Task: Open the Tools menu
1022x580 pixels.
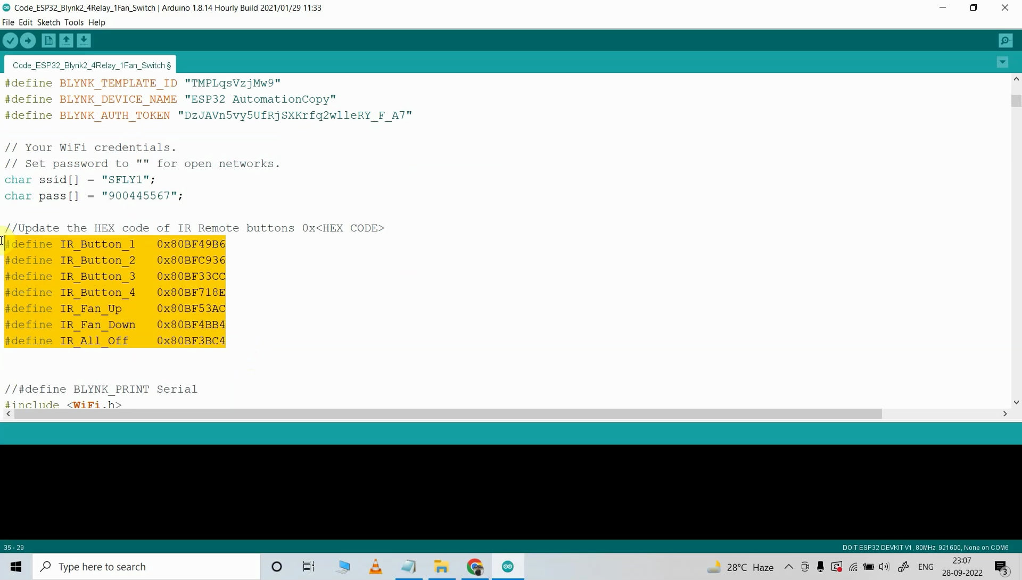Action: 74,22
